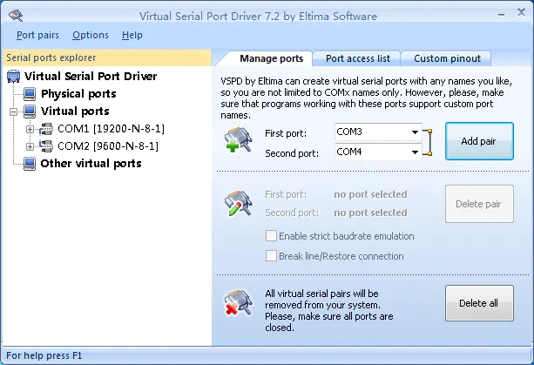Switch to the Custom pinout tab
The image size is (534, 365).
447,58
